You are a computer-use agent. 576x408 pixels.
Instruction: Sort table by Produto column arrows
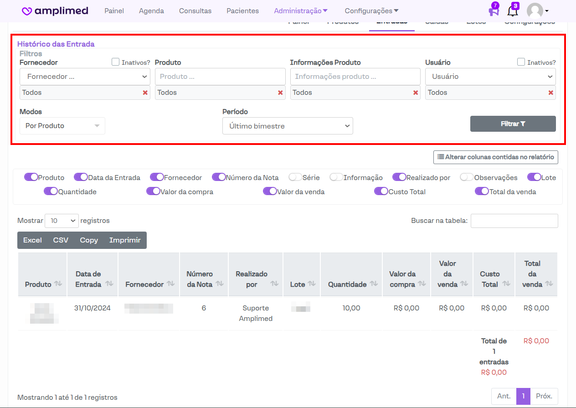coord(58,284)
